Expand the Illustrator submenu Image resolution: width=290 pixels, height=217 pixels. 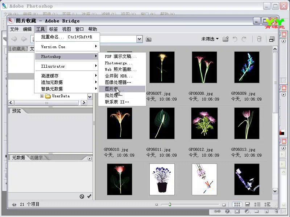67,66
